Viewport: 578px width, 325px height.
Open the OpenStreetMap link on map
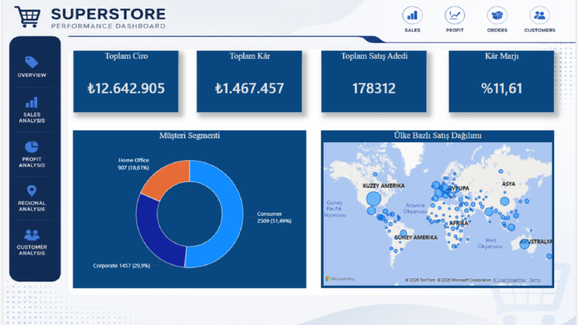[x=509, y=280]
